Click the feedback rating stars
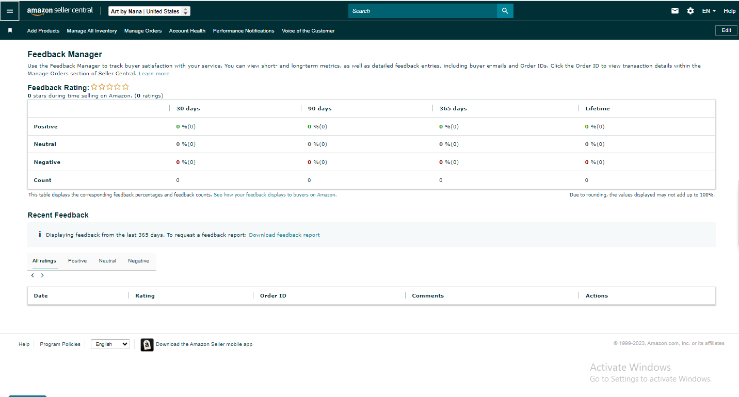Image resolution: width=739 pixels, height=397 pixels. 110,87
